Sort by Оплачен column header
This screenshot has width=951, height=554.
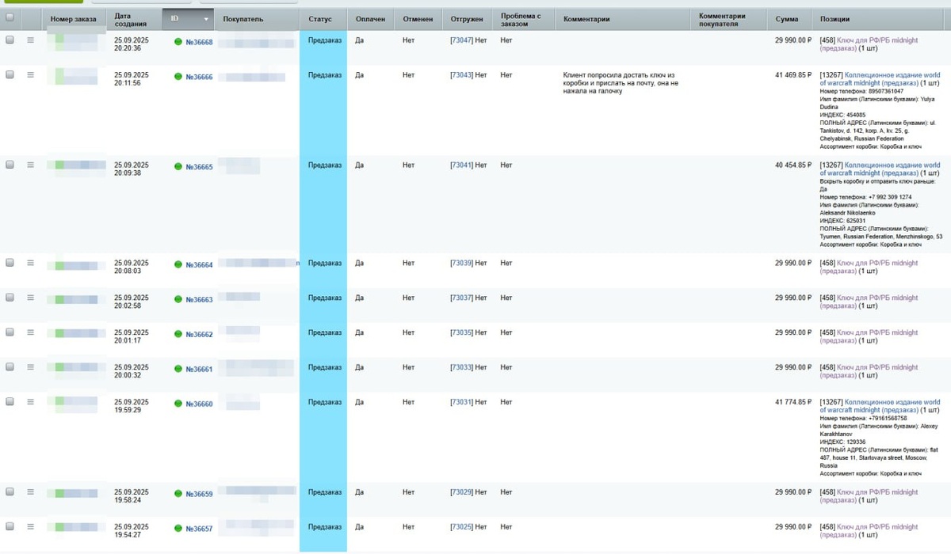click(370, 19)
